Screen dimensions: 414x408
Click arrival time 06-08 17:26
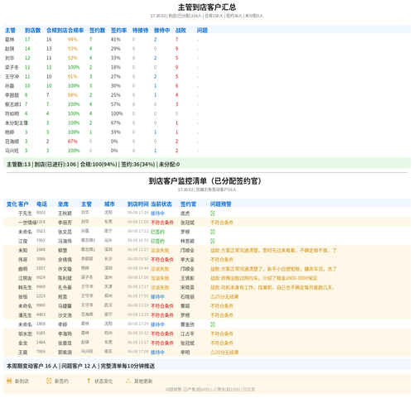pos(138,213)
